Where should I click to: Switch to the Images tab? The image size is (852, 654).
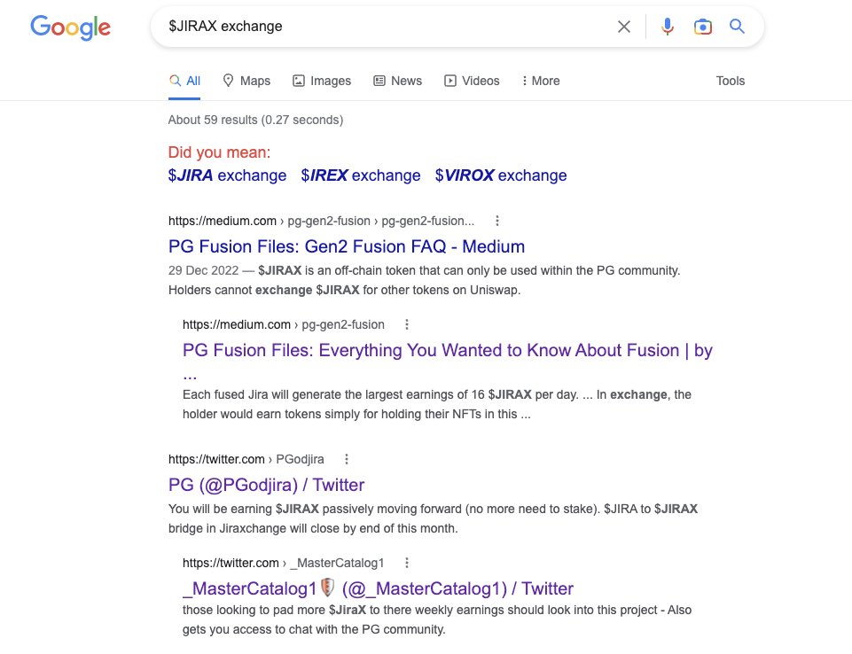322,81
